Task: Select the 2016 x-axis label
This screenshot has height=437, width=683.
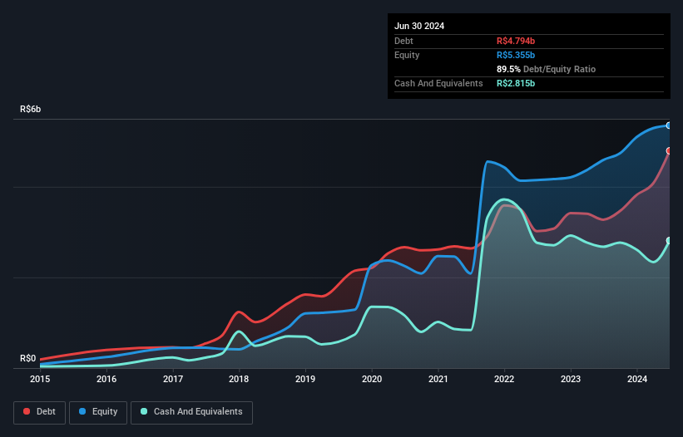Action: 106,379
